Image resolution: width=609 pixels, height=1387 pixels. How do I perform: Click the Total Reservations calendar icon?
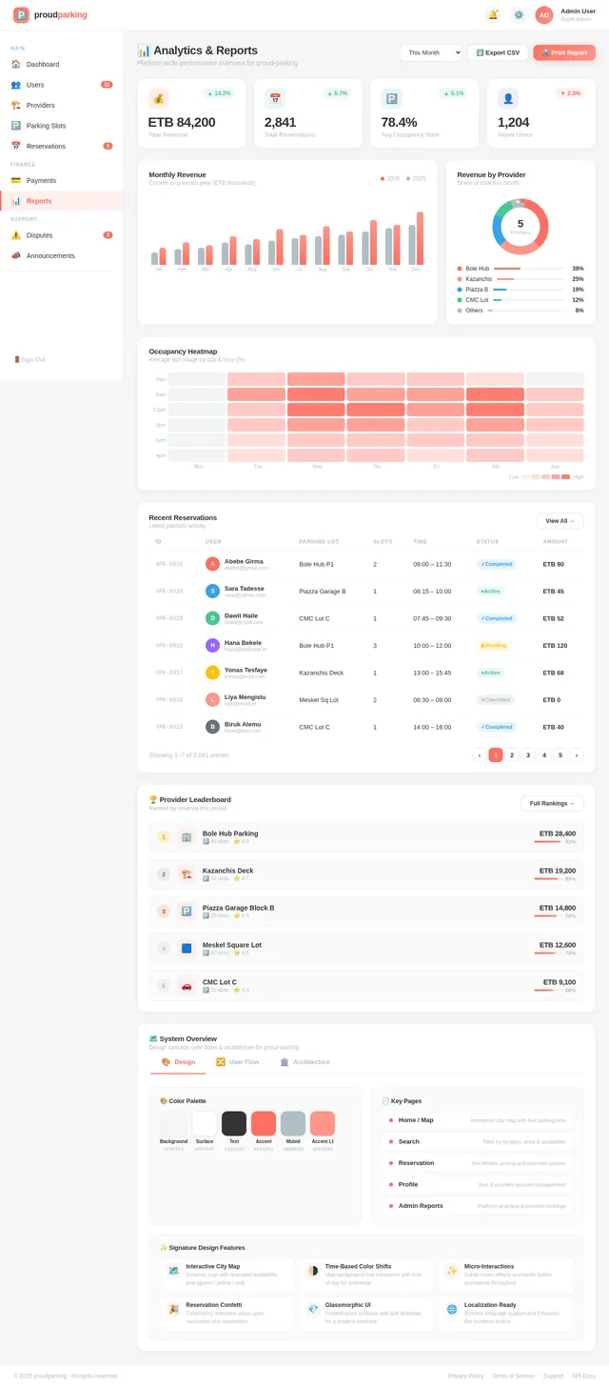275,99
